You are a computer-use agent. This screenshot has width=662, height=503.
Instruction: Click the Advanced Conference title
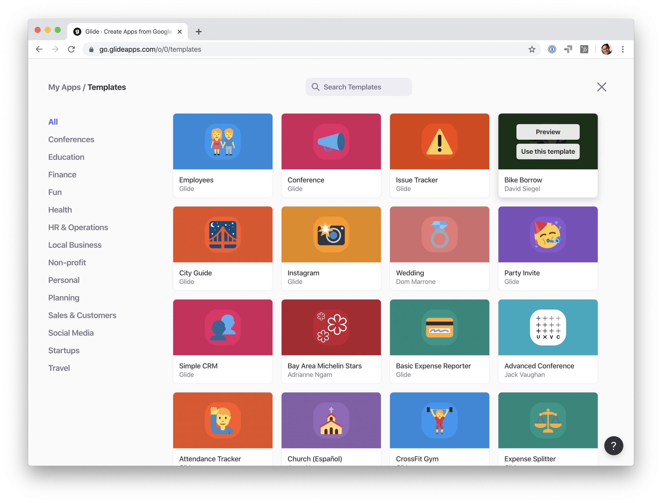539,366
